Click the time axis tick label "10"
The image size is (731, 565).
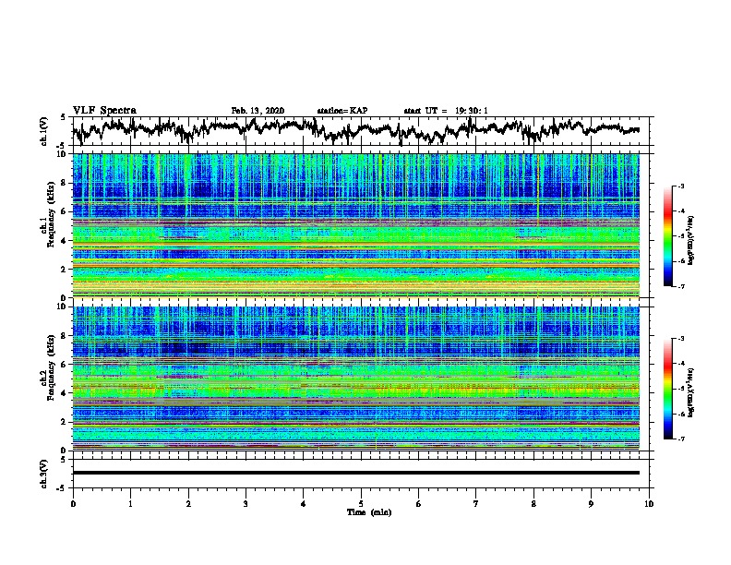pos(649,504)
